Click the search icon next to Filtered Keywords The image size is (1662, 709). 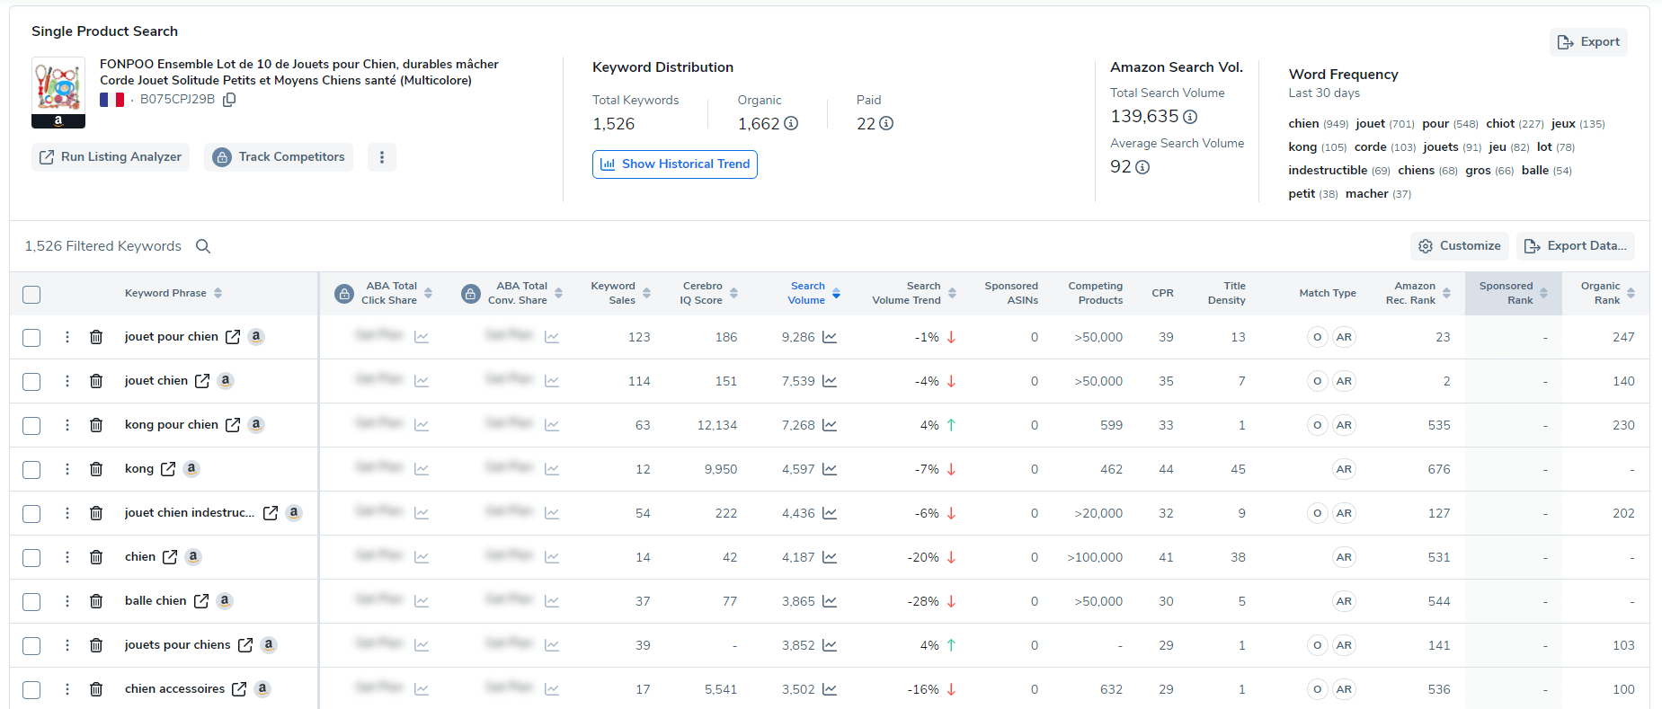203,246
